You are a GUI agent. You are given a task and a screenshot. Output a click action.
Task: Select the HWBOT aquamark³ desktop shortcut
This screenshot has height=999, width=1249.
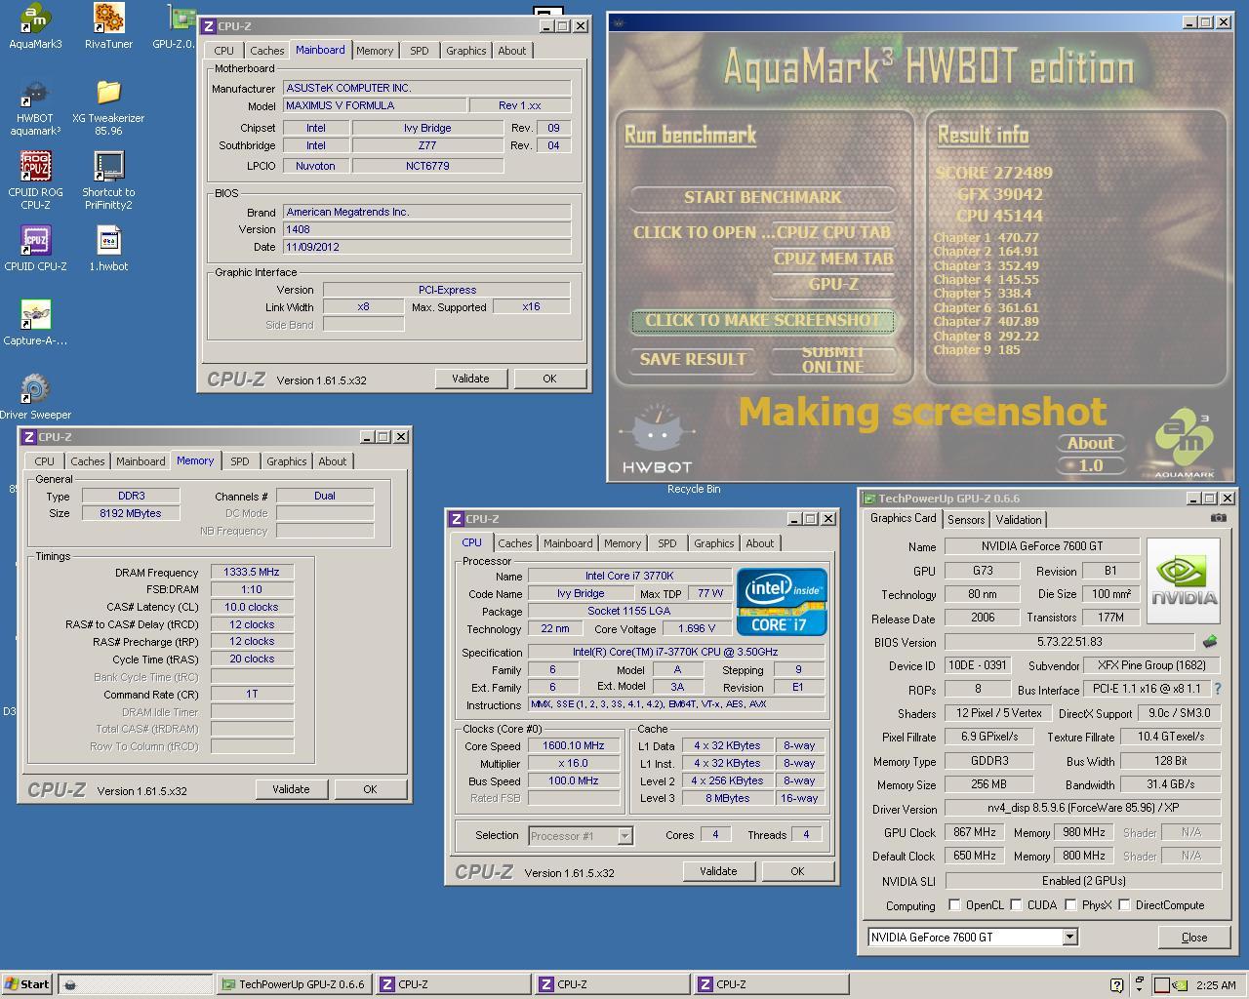click(35, 107)
